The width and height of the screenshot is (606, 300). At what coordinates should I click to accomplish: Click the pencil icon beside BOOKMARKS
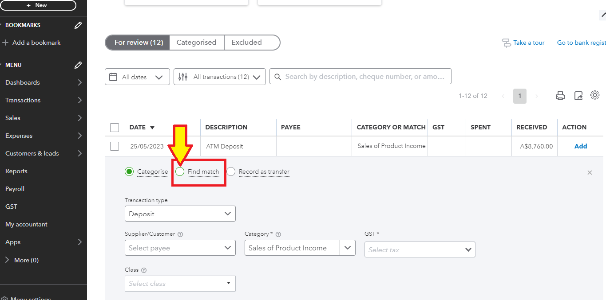pyautogui.click(x=78, y=25)
